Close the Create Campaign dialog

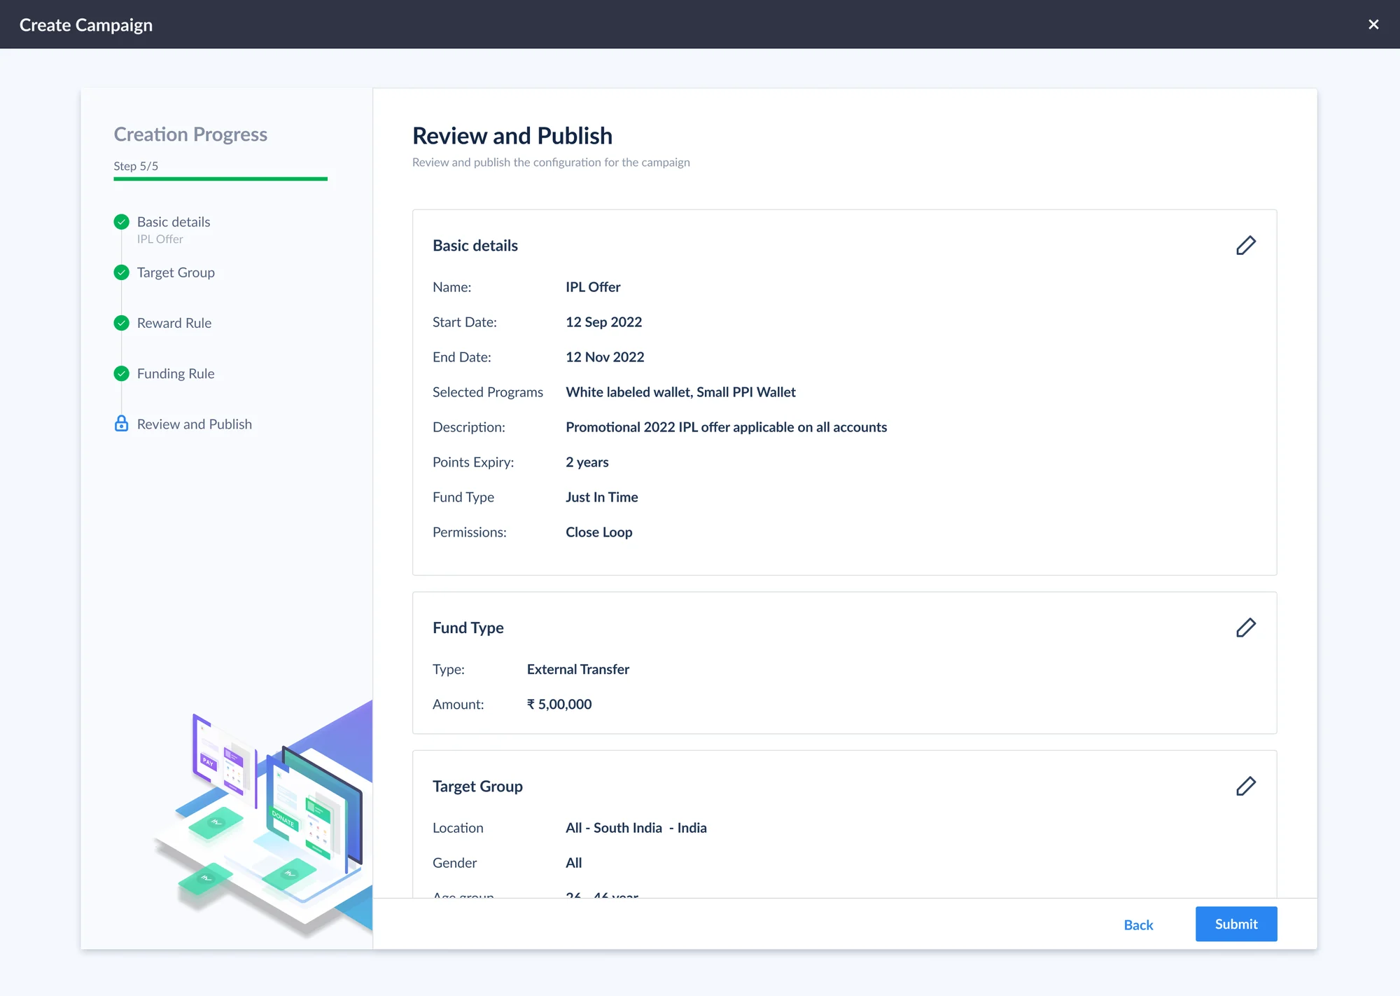coord(1373,25)
